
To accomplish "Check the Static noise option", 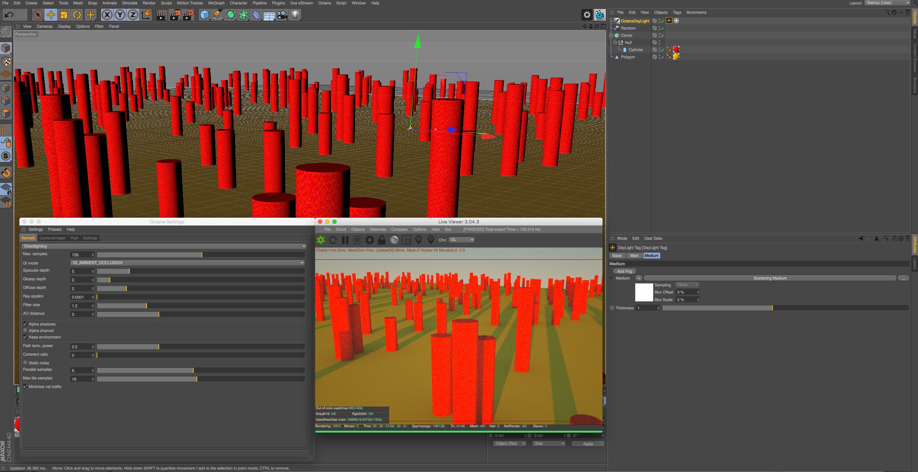I will coord(26,363).
